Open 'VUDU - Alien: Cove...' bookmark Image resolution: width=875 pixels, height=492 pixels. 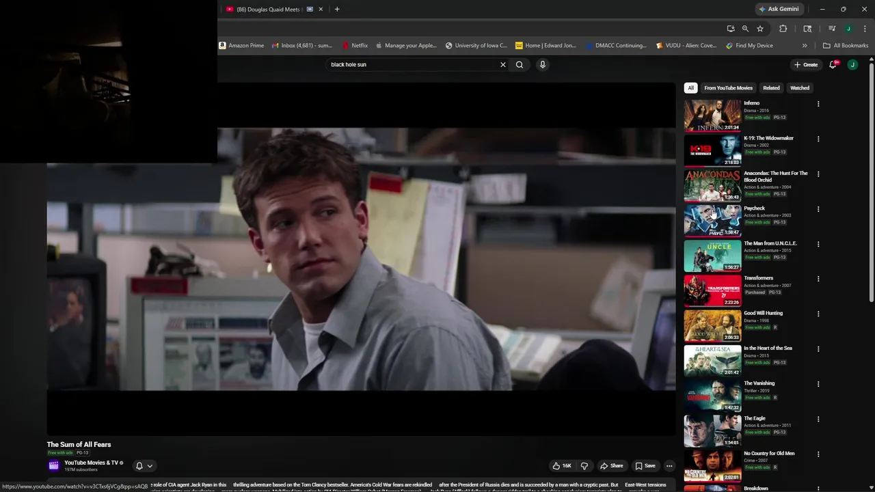(x=686, y=46)
